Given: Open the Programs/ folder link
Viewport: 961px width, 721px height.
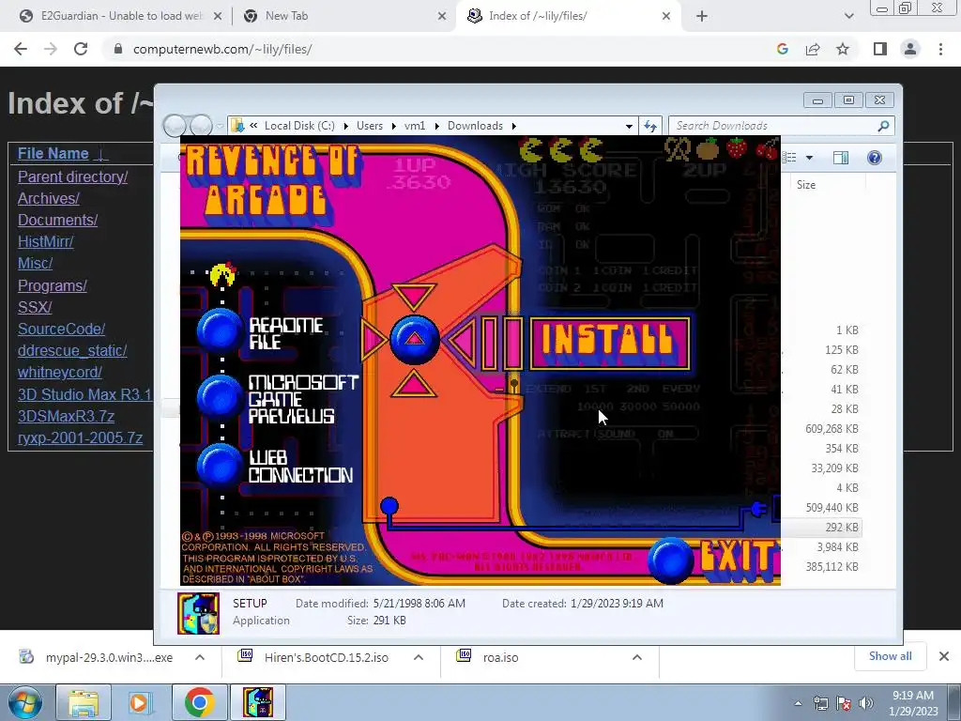Looking at the screenshot, I should 53,285.
